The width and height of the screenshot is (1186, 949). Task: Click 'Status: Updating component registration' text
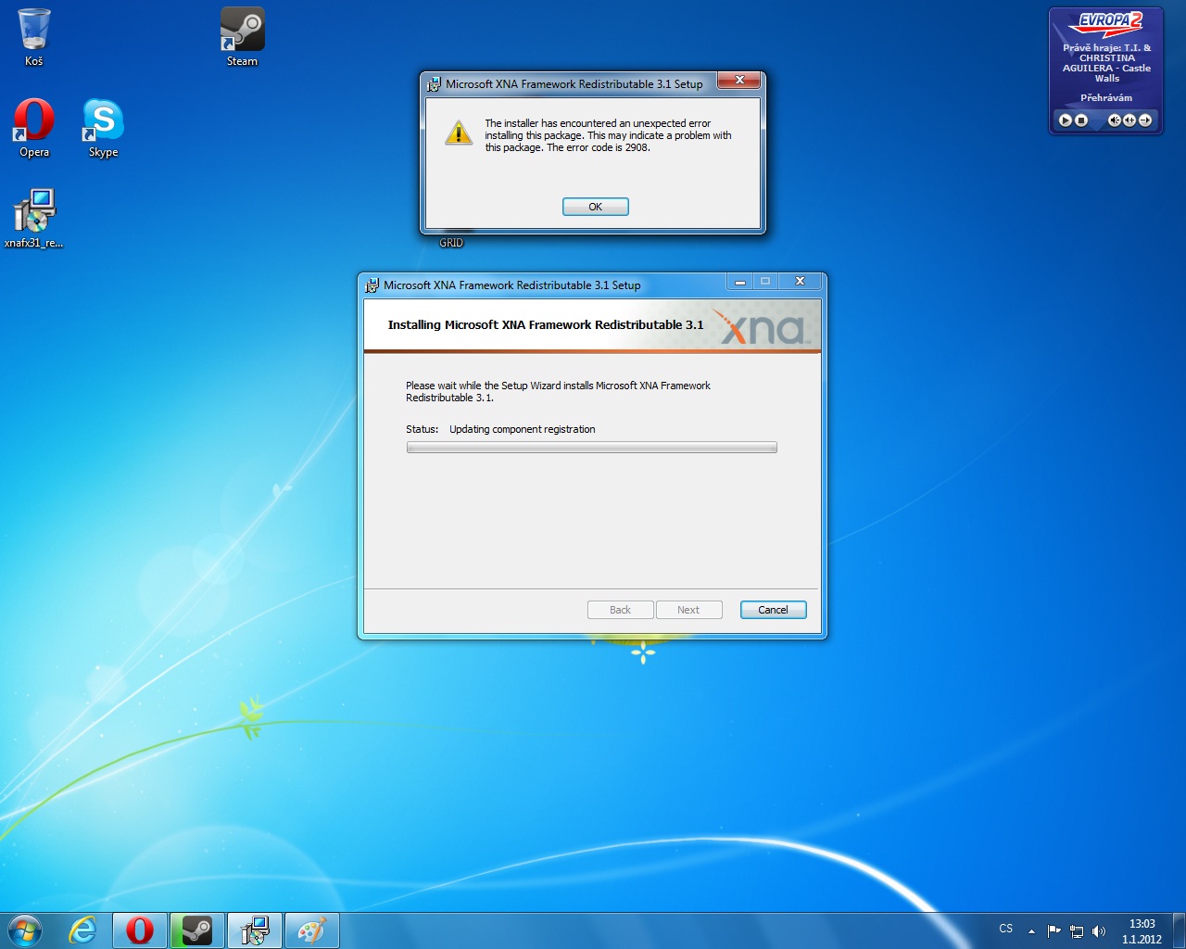tap(500, 429)
